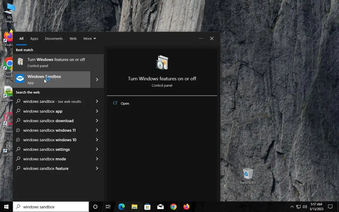This screenshot has height=212, width=339.
Task: Expand arrow for 'windows sandbox windows 10'
Action: [x=97, y=140]
